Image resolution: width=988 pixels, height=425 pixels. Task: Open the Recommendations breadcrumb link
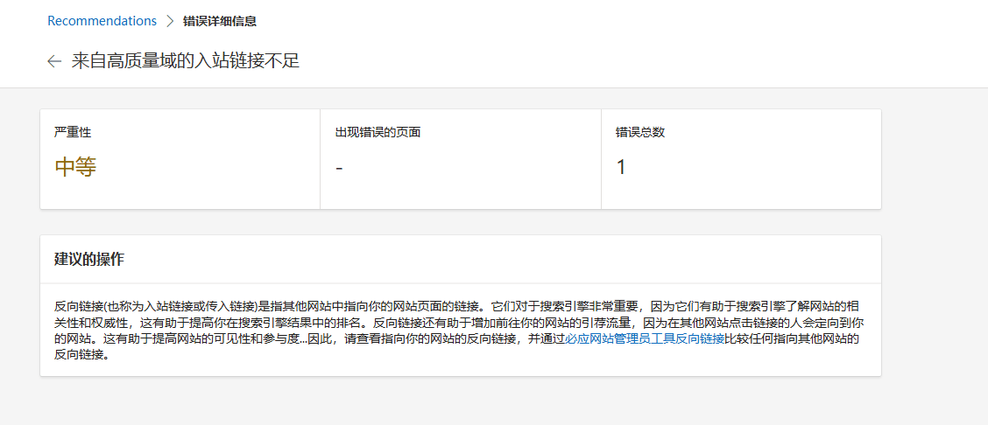(x=102, y=21)
